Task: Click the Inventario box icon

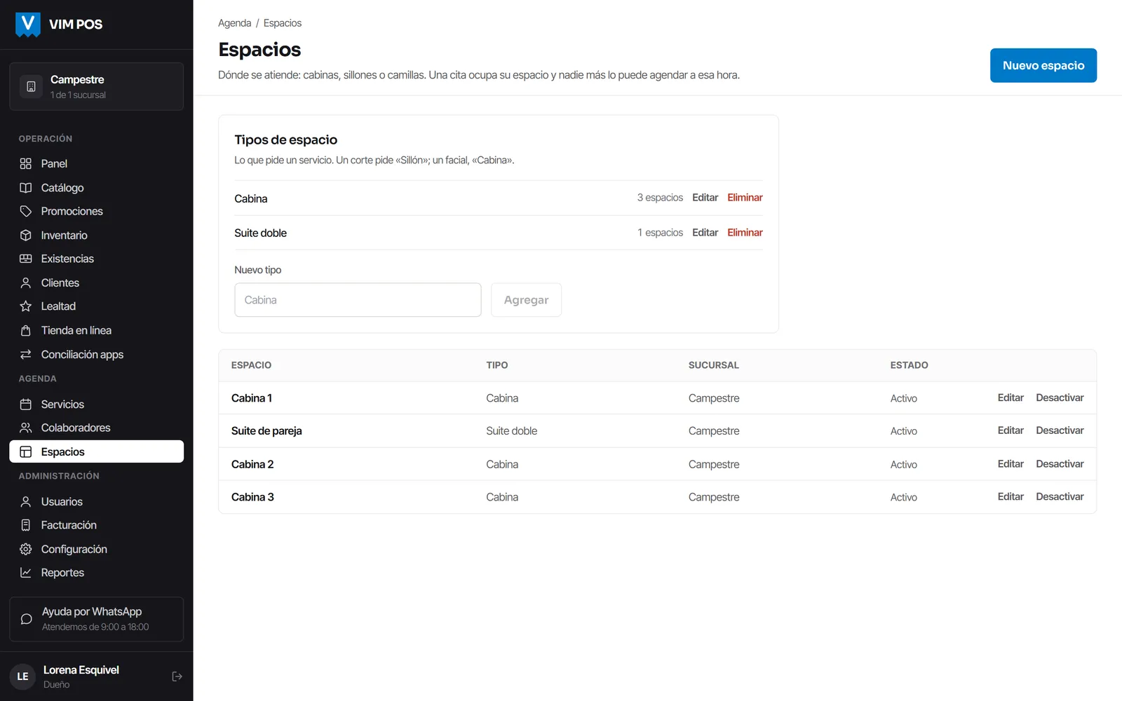Action: click(x=26, y=236)
